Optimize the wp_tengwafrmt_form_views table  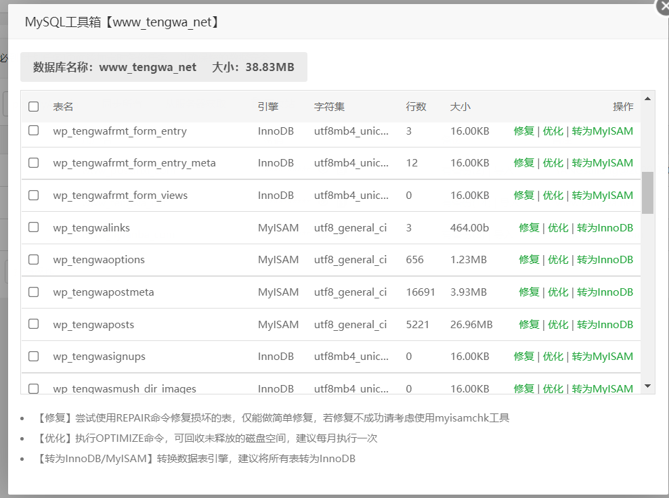pyautogui.click(x=553, y=195)
